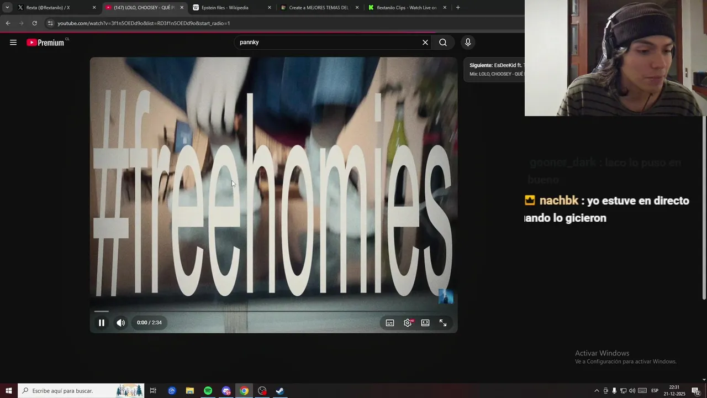Close the Epstein files Wikipedia tab
The image size is (707, 398).
click(270, 8)
